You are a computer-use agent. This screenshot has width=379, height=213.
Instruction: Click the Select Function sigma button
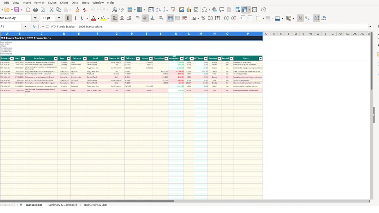tap(39, 27)
